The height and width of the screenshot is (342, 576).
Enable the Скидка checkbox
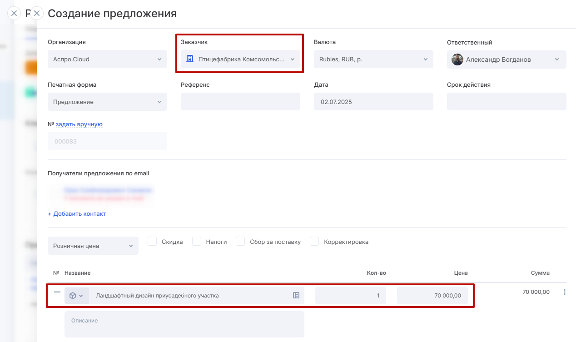tap(152, 242)
